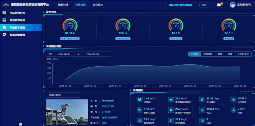
Task: Switch chart to 湿度 view
Action: [230, 54]
